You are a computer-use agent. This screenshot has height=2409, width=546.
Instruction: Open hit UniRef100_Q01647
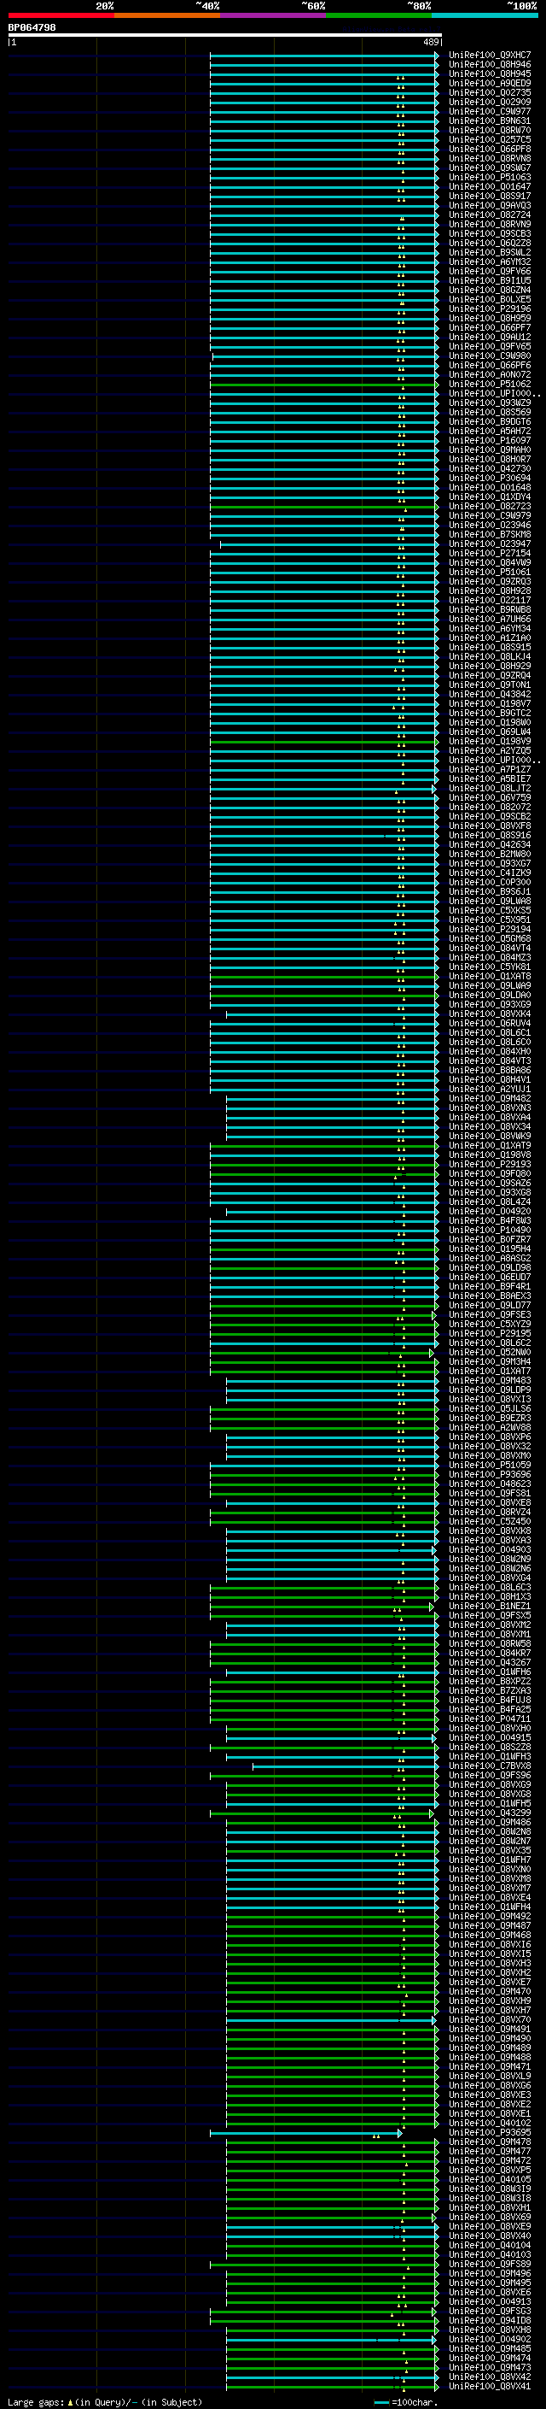tap(490, 186)
